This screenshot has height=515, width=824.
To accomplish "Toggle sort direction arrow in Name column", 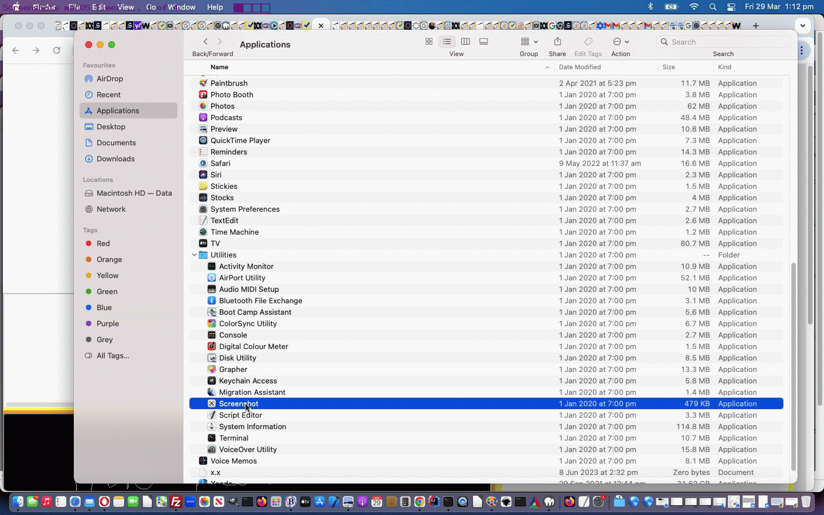I will (547, 68).
